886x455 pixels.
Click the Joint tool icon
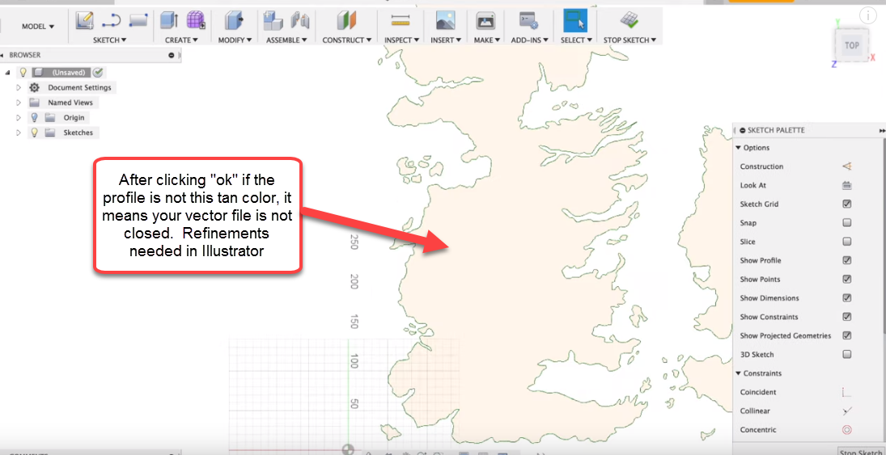coord(300,21)
